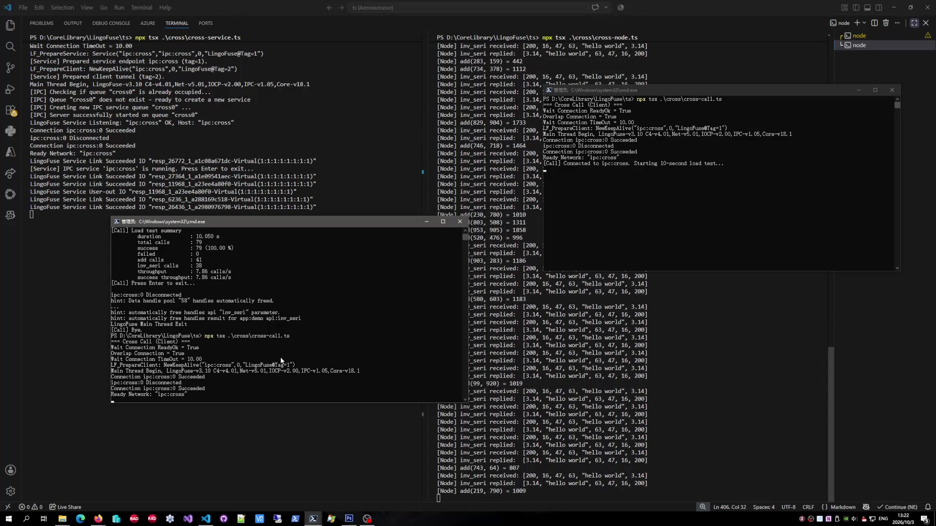Open the Copilot chat dropdown in title bar
Image resolution: width=936 pixels, height=526 pixels.
point(606,7)
